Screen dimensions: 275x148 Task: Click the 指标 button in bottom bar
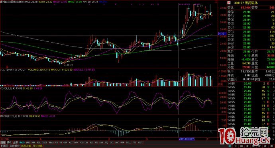tap(3, 142)
